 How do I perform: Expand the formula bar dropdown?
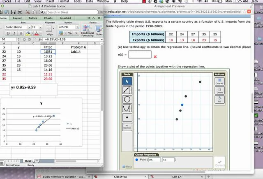pyautogui.click(x=102, y=40)
